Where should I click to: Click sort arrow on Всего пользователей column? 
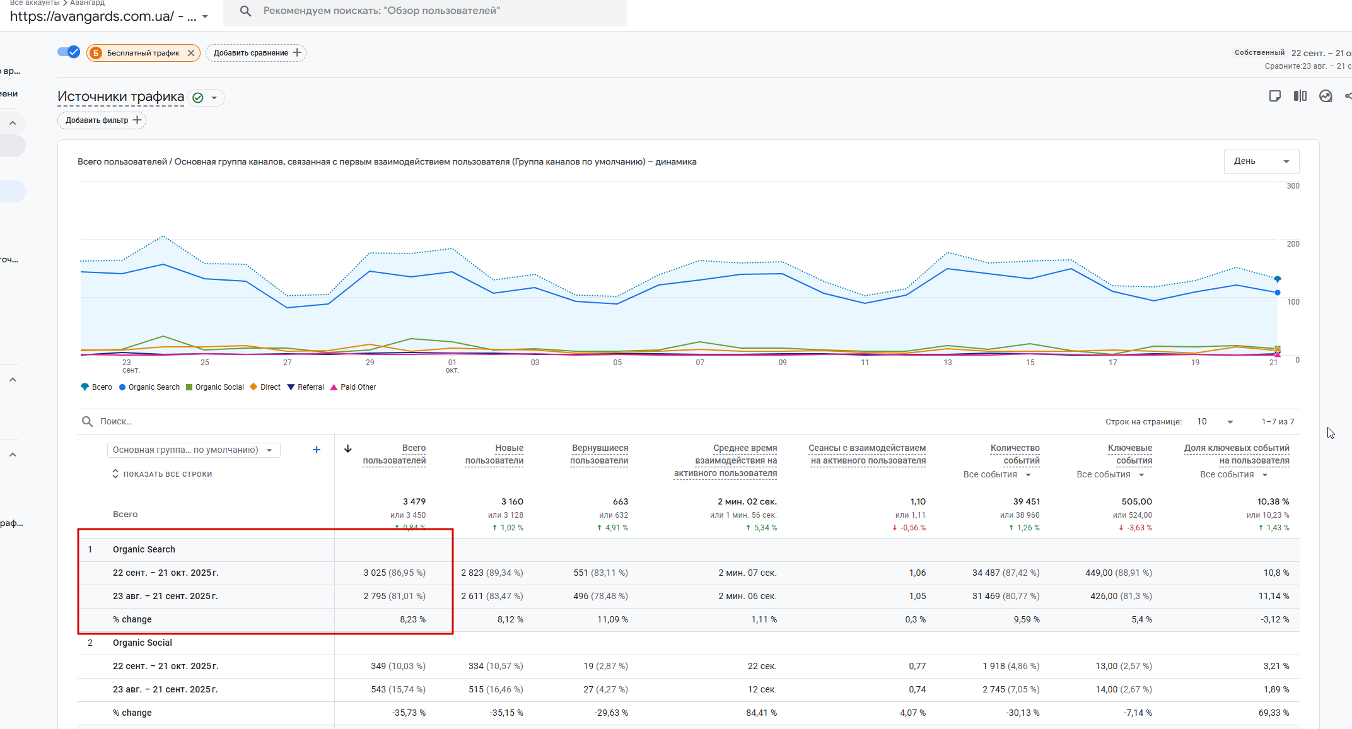point(347,448)
